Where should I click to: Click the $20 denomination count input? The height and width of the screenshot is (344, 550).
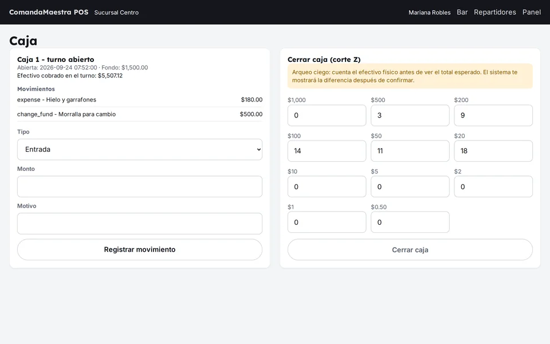tap(493, 151)
